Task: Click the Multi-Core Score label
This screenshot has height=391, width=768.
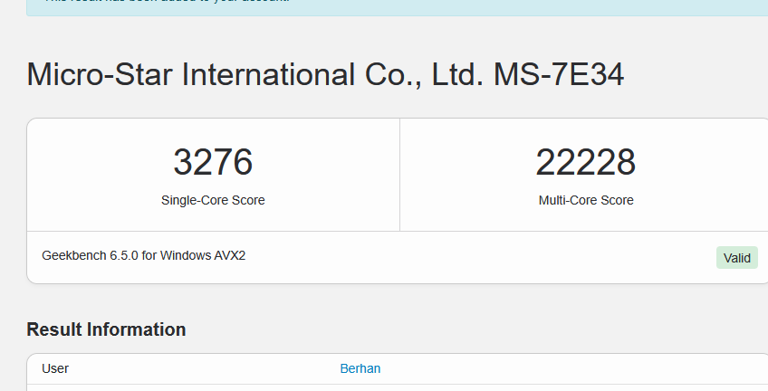Action: tap(586, 200)
